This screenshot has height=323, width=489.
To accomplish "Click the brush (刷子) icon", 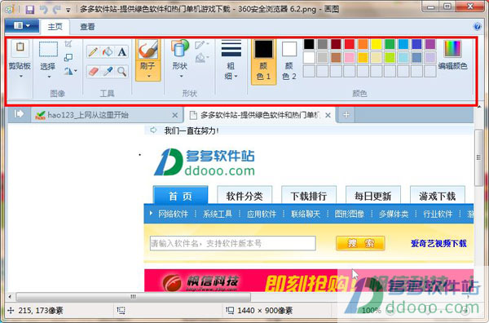I will [x=148, y=49].
